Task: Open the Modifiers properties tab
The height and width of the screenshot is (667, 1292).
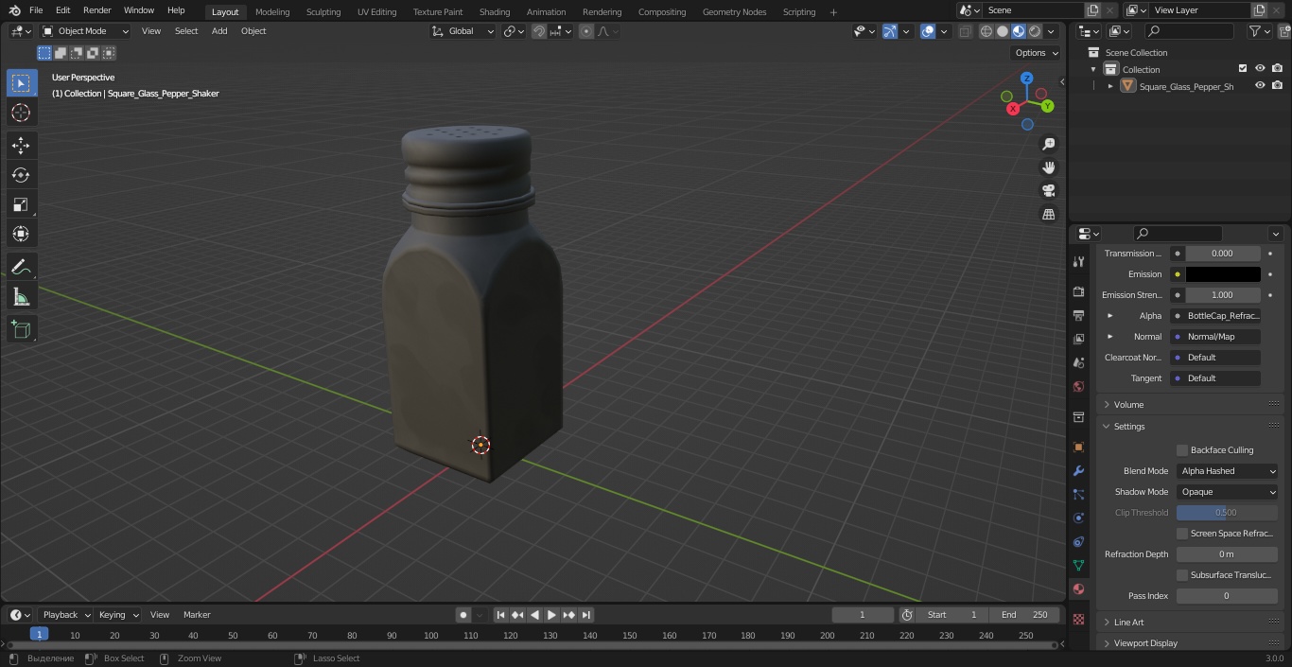Action: 1078,470
